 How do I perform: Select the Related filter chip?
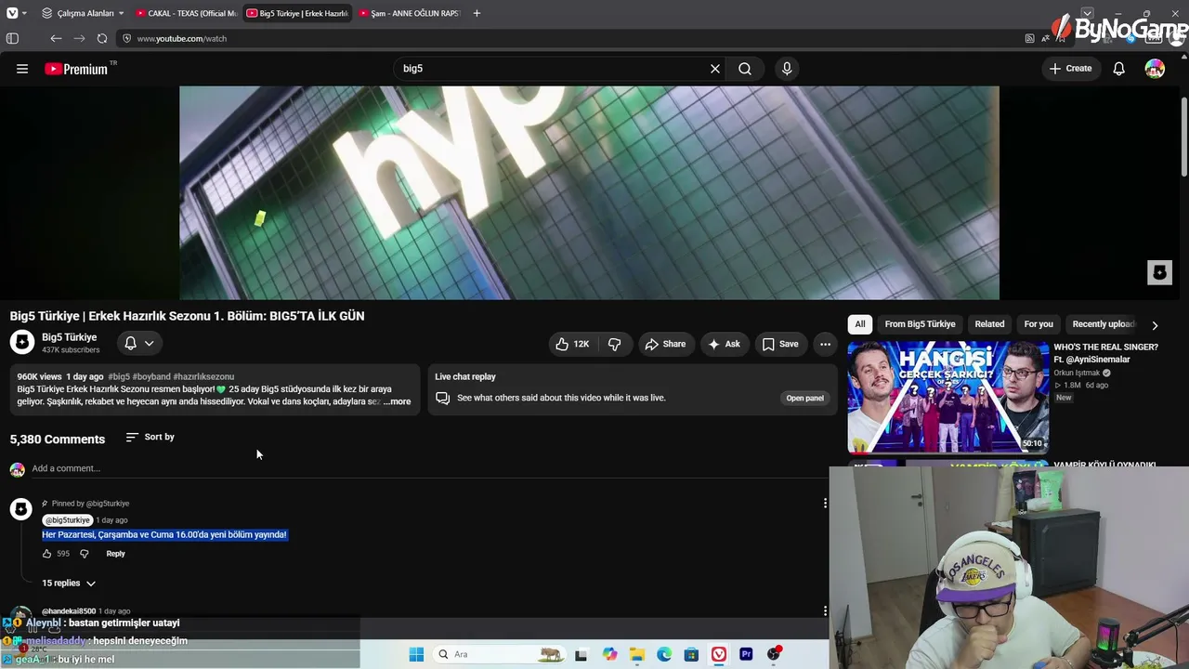[x=989, y=324]
